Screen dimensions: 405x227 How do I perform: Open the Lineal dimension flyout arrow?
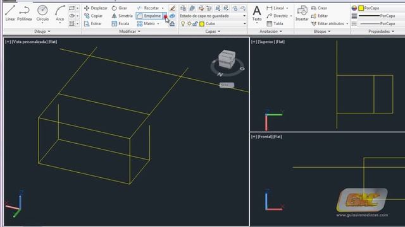(x=287, y=8)
